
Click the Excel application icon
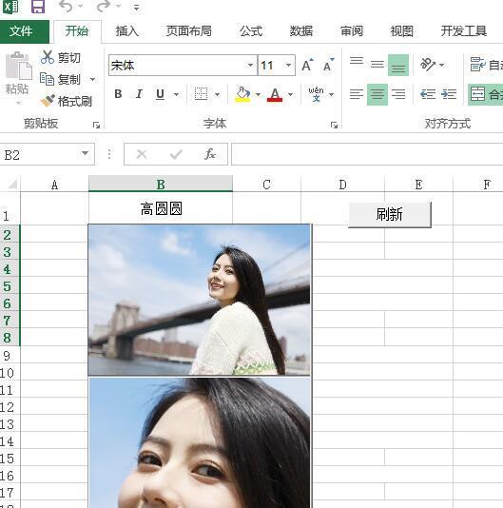[10, 7]
